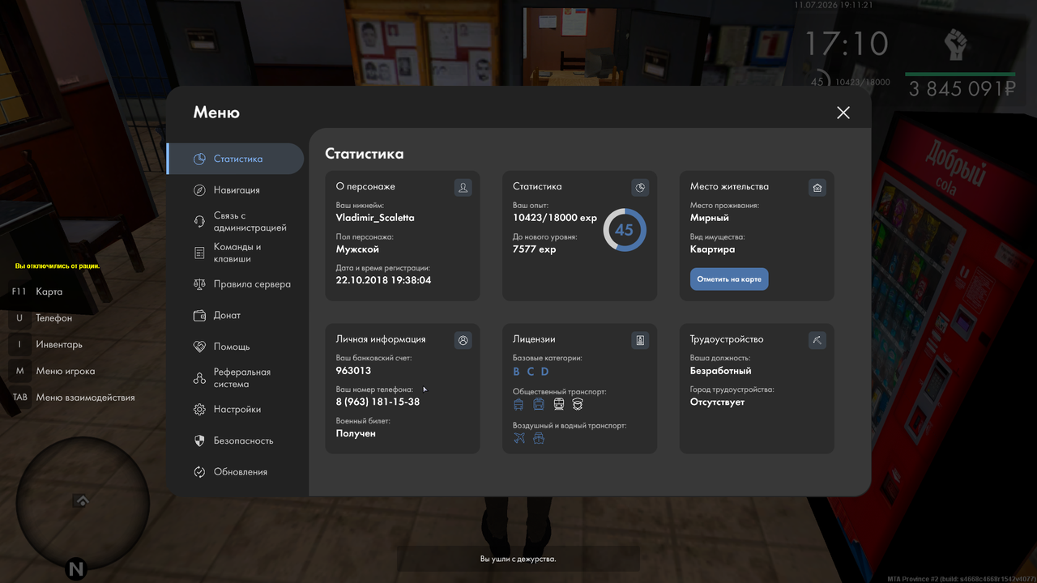Screen dimensions: 1037x583
Task: Click license category B
Action: [x=517, y=372]
